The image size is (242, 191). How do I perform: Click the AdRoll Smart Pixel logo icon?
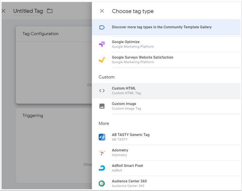pyautogui.click(x=102, y=168)
